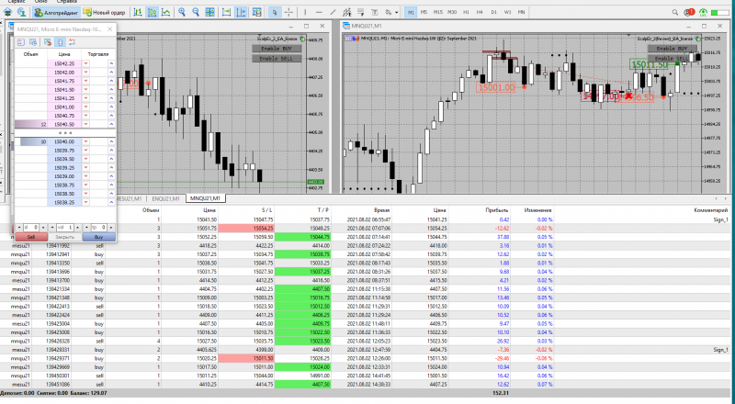Select the MN timeframe
This screenshot has width=735, height=404.
pyautogui.click(x=521, y=12)
